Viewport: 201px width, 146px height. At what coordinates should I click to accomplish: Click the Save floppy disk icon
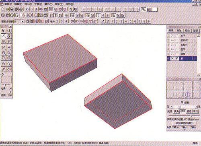click(x=12, y=9)
